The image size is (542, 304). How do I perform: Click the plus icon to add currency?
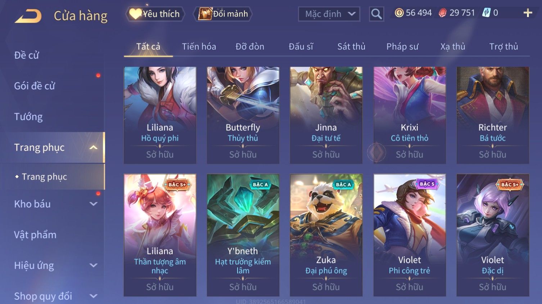click(528, 13)
